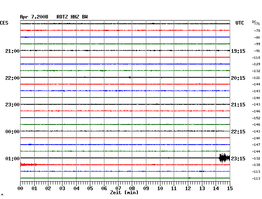Select minute tick label '03' on Zeit axis

coord(62,188)
